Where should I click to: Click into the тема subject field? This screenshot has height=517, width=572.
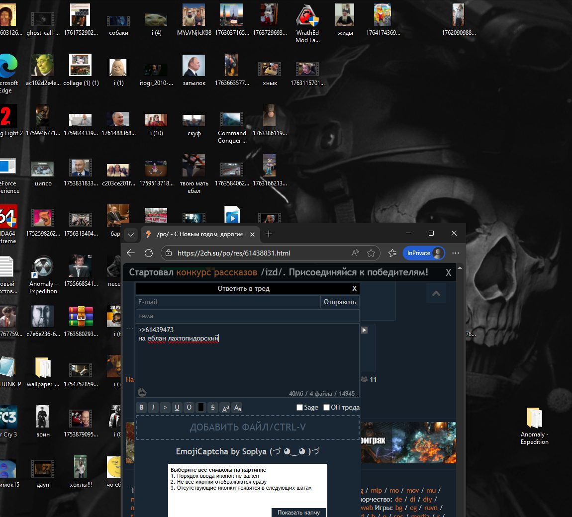[x=248, y=316]
